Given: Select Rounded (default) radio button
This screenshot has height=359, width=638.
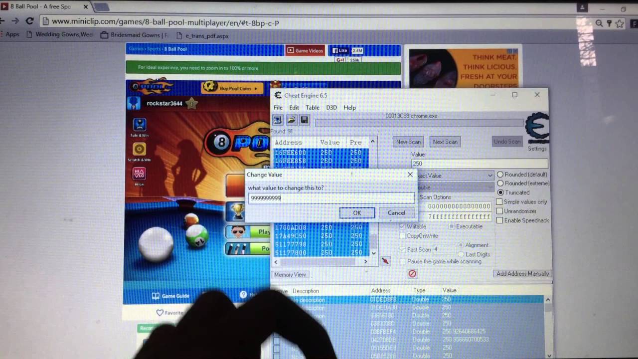Looking at the screenshot, I should pyautogui.click(x=500, y=175).
